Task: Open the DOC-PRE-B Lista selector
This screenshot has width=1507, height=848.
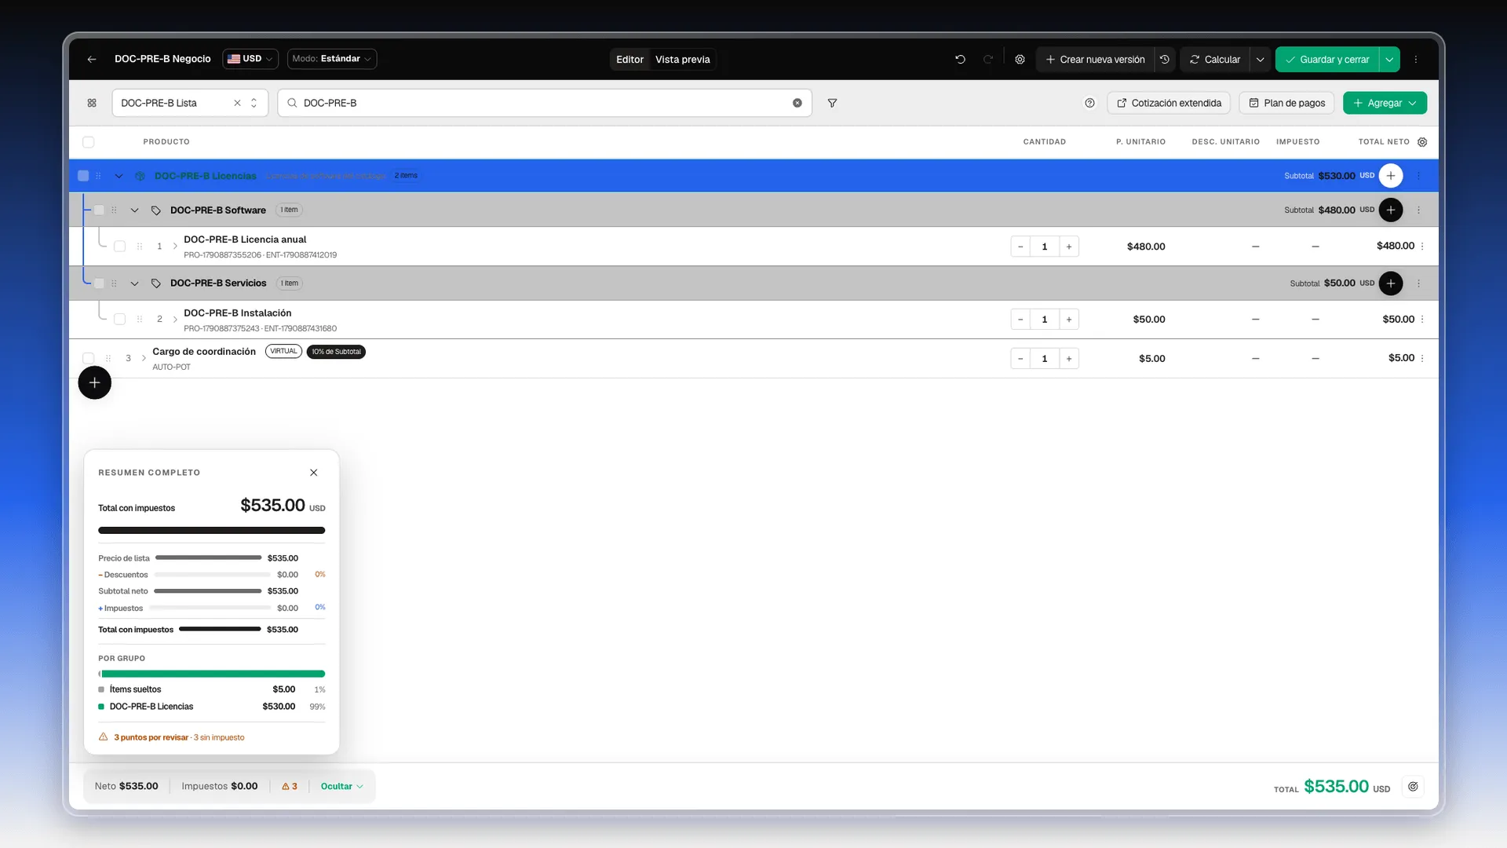Action: tap(190, 103)
